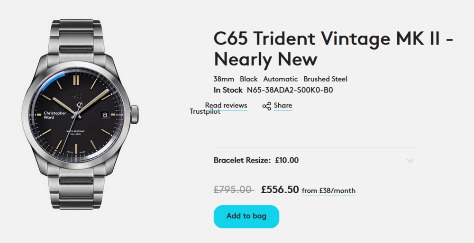The width and height of the screenshot is (474, 243).
Task: Click the 38mm size attribute
Action: pos(224,79)
